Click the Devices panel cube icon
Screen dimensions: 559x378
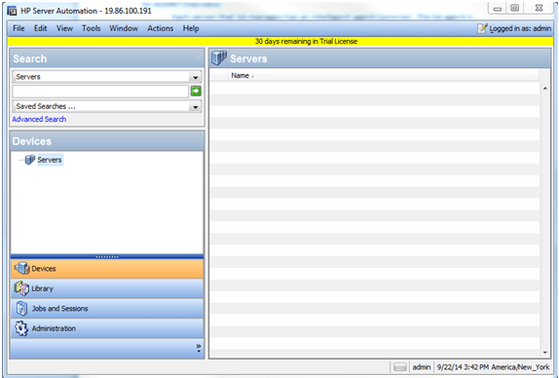pos(21,268)
